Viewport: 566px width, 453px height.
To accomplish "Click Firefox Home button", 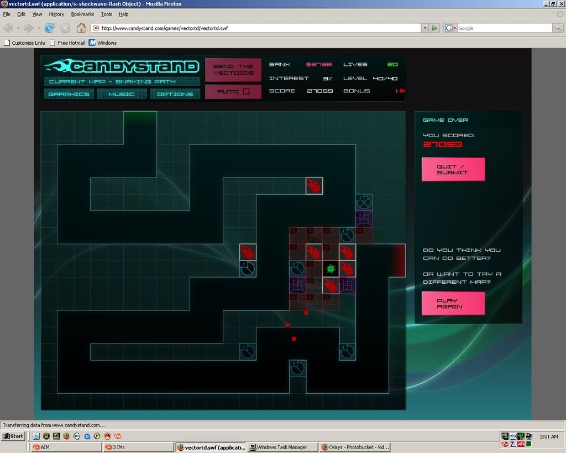I will pyautogui.click(x=81, y=28).
